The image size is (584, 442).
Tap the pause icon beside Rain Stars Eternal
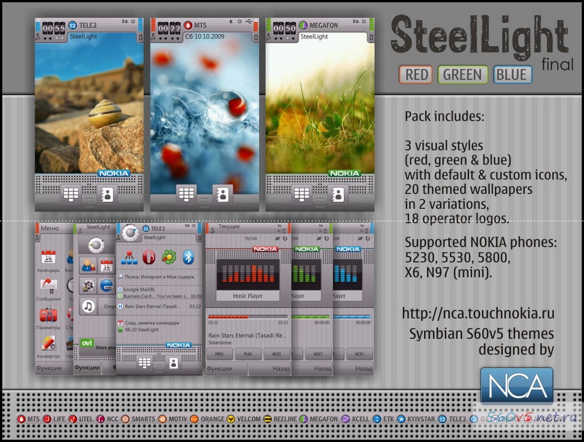click(120, 306)
